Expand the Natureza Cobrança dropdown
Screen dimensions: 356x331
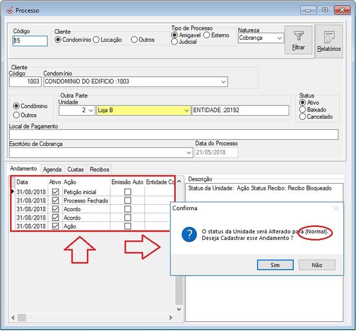[279, 38]
